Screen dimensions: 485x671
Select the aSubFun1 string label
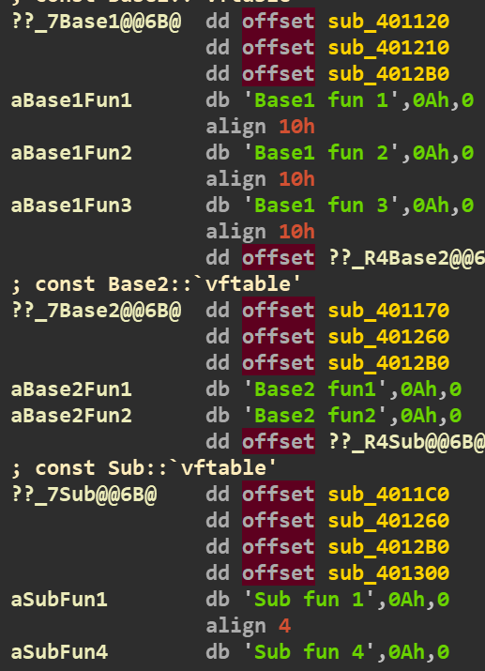click(x=59, y=600)
